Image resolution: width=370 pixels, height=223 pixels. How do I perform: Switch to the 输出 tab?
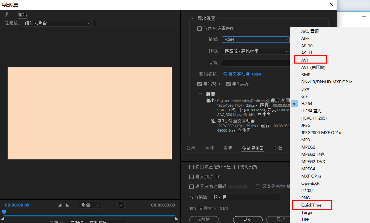(23, 14)
